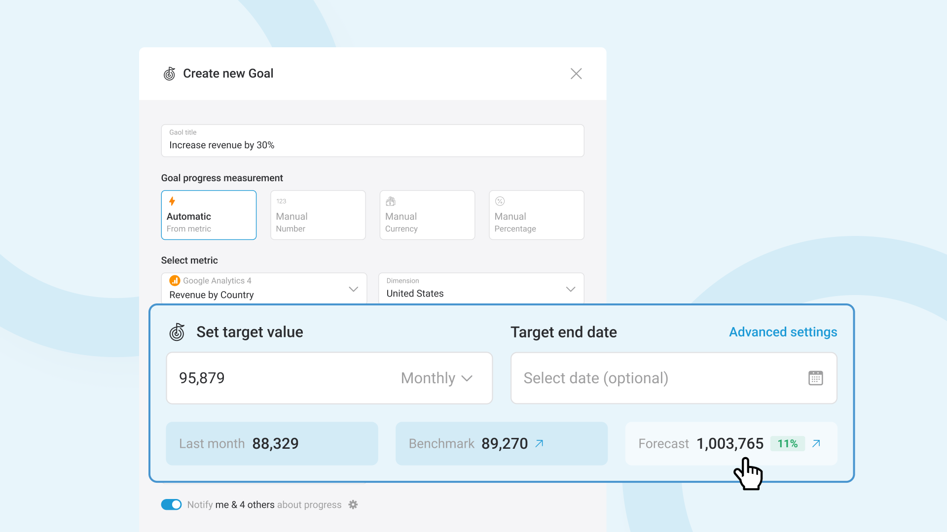This screenshot has height=532, width=947.
Task: Expand the Monthly period dropdown
Action: 437,378
